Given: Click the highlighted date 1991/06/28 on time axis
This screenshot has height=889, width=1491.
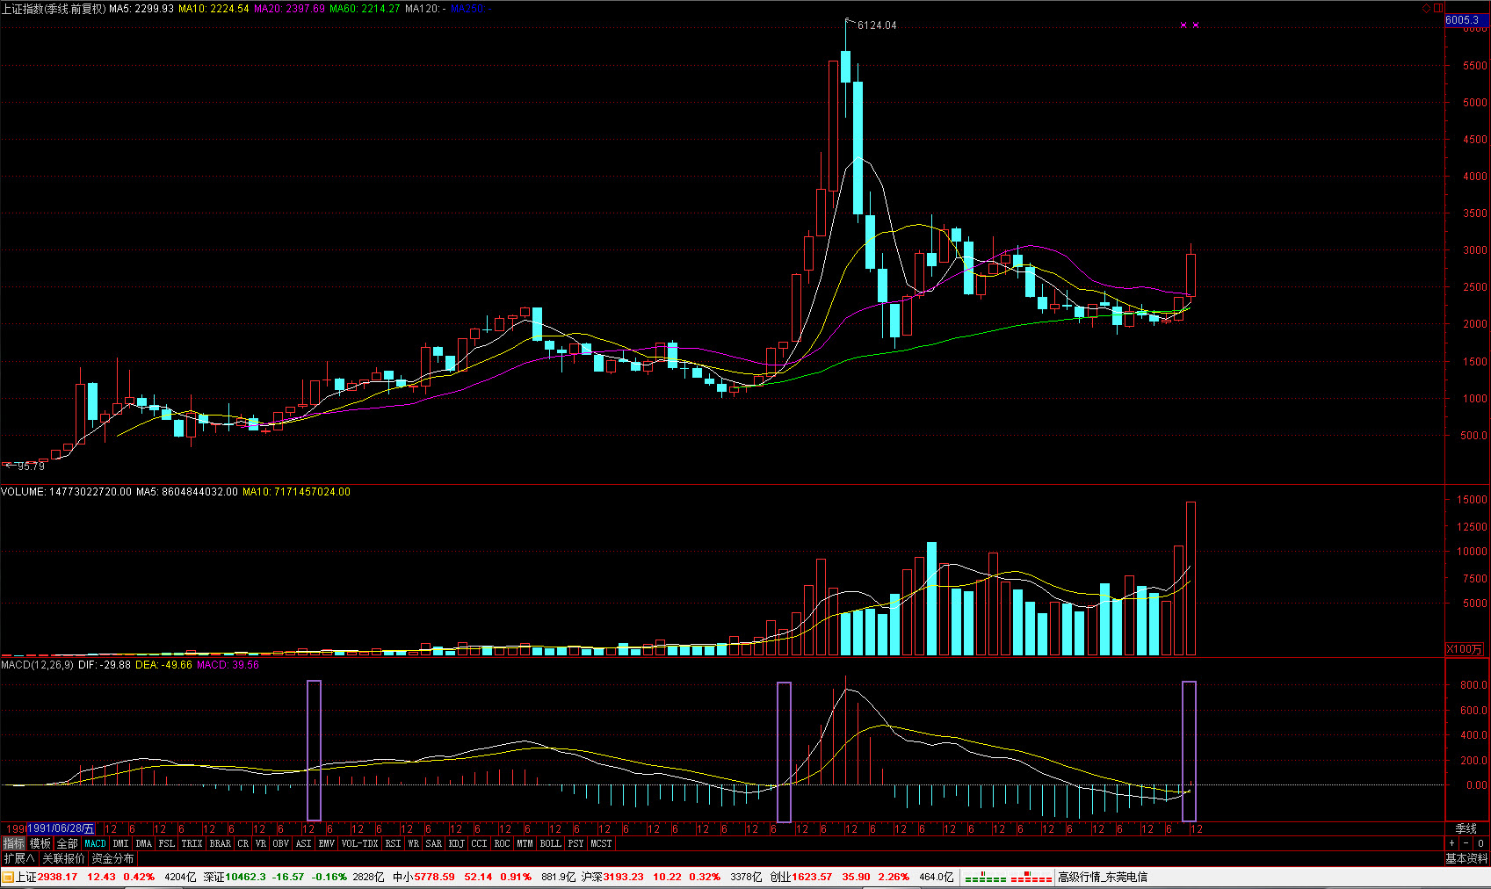Looking at the screenshot, I should [x=61, y=828].
